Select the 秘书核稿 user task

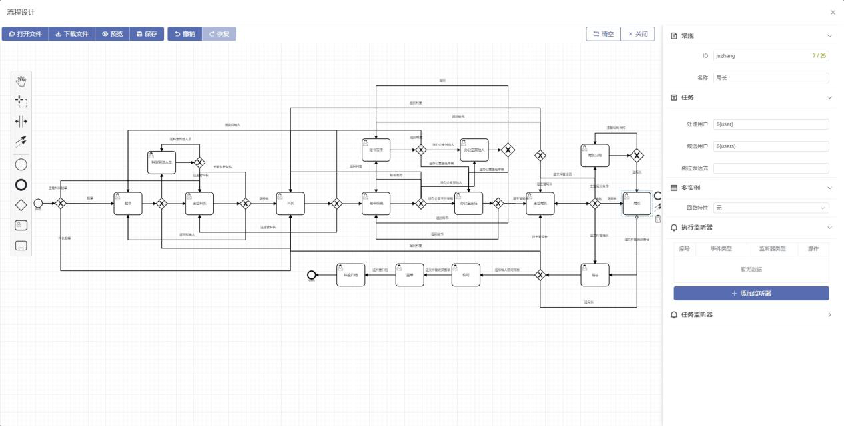376,204
